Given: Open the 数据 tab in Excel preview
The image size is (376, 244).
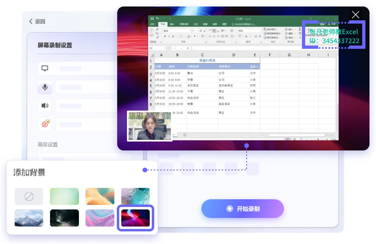Looking at the screenshot, I should 205,24.
